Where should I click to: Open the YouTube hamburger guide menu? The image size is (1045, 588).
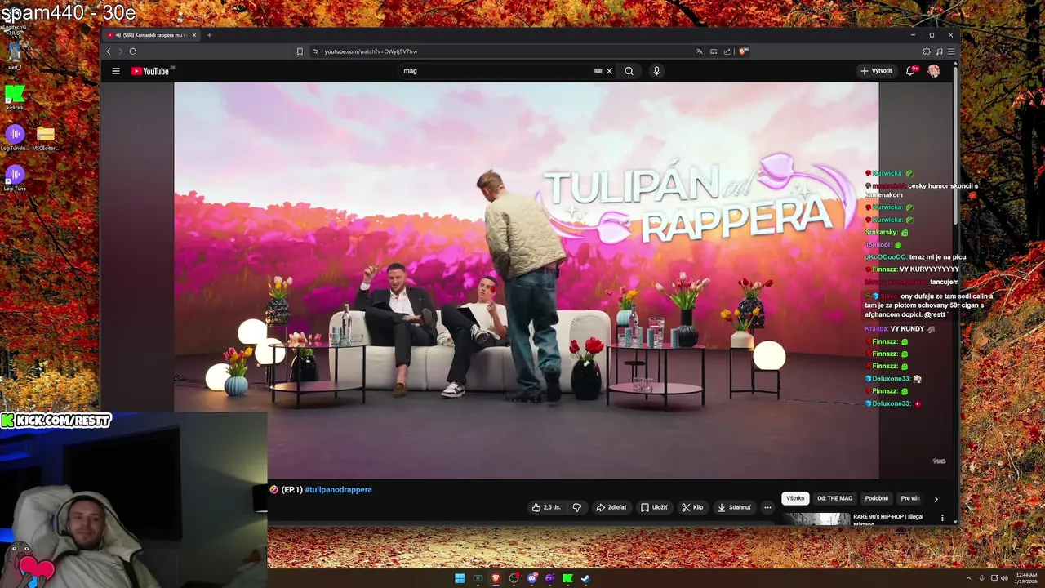point(116,71)
